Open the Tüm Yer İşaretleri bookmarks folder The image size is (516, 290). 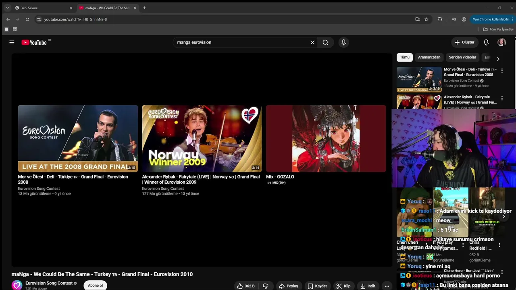pos(499,29)
